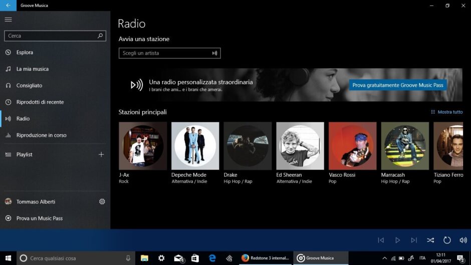The height and width of the screenshot is (265, 471).
Task: Click the search magnifier icon
Action: (x=100, y=36)
